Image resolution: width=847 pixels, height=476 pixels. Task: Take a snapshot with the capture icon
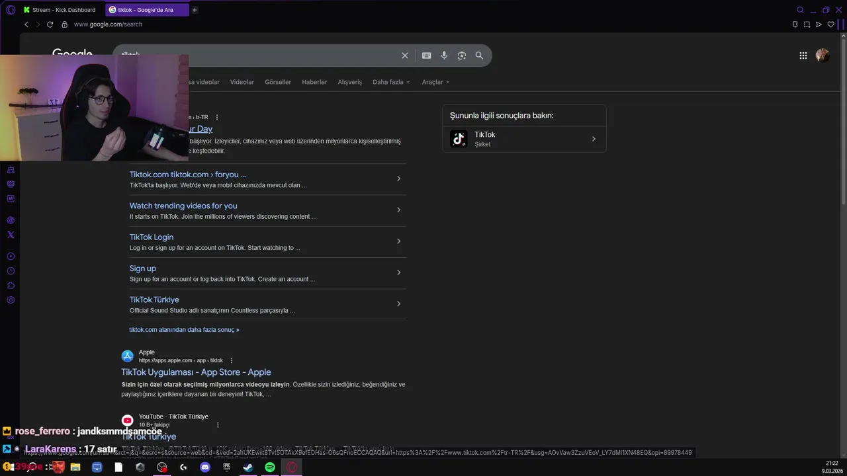[x=807, y=24]
